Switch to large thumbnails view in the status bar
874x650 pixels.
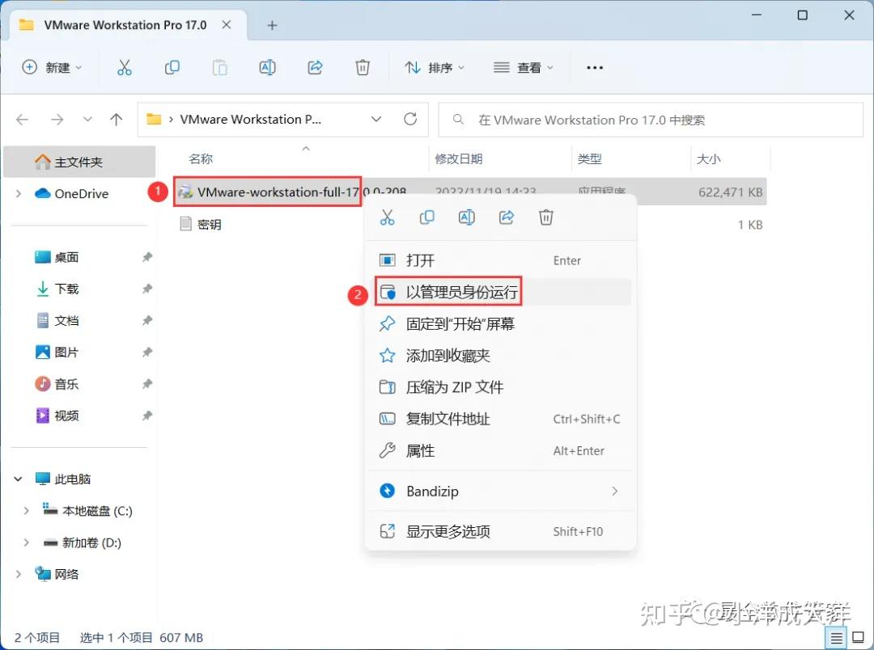click(857, 637)
